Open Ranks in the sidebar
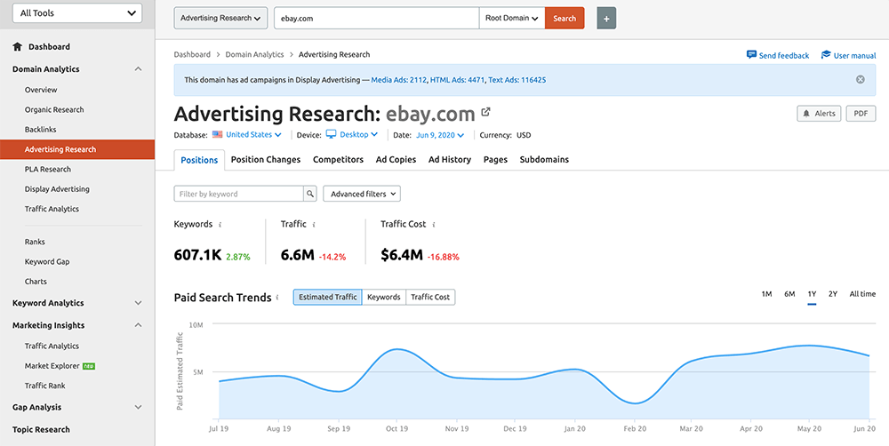 [x=35, y=242]
